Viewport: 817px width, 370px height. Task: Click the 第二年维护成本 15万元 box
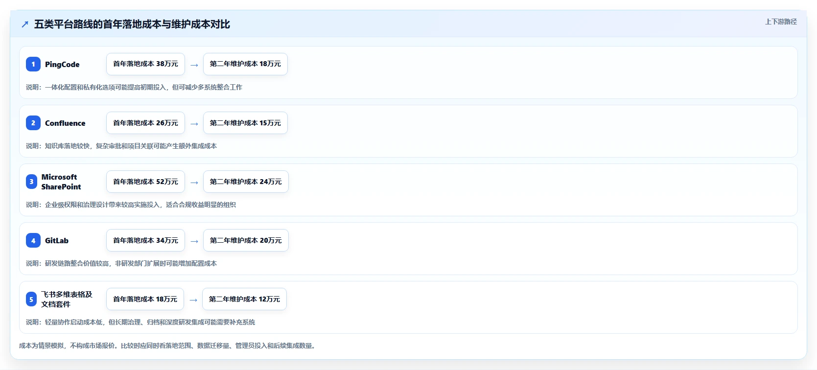coord(245,123)
